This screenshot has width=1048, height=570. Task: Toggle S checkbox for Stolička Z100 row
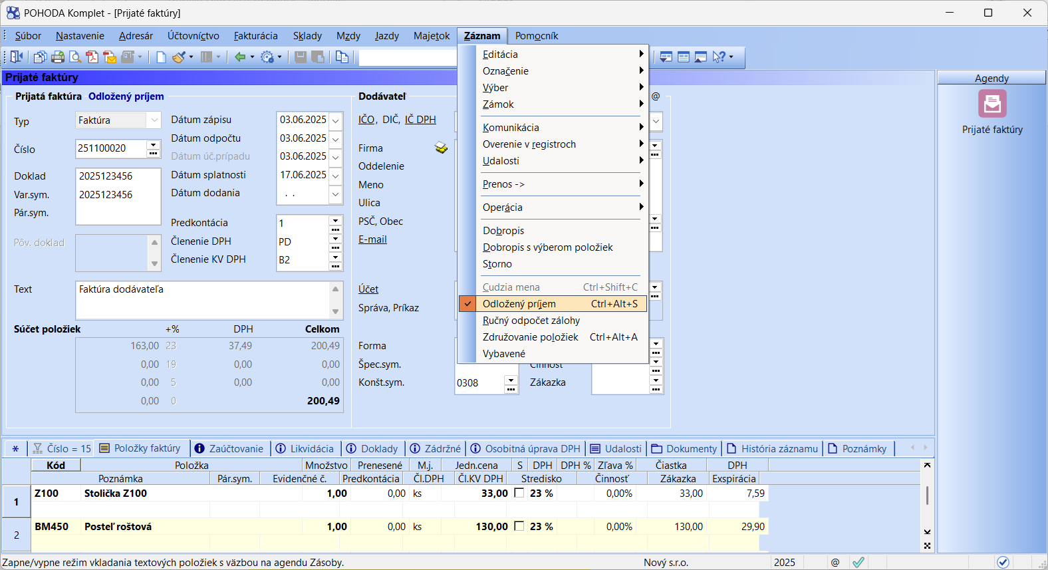[519, 493]
